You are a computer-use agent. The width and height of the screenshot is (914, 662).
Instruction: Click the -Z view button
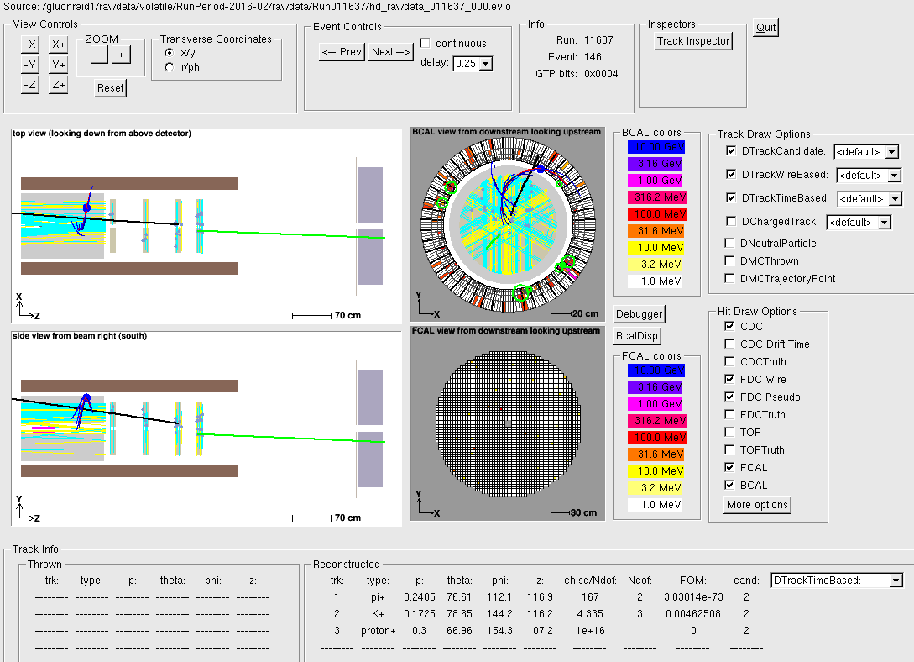(x=29, y=85)
